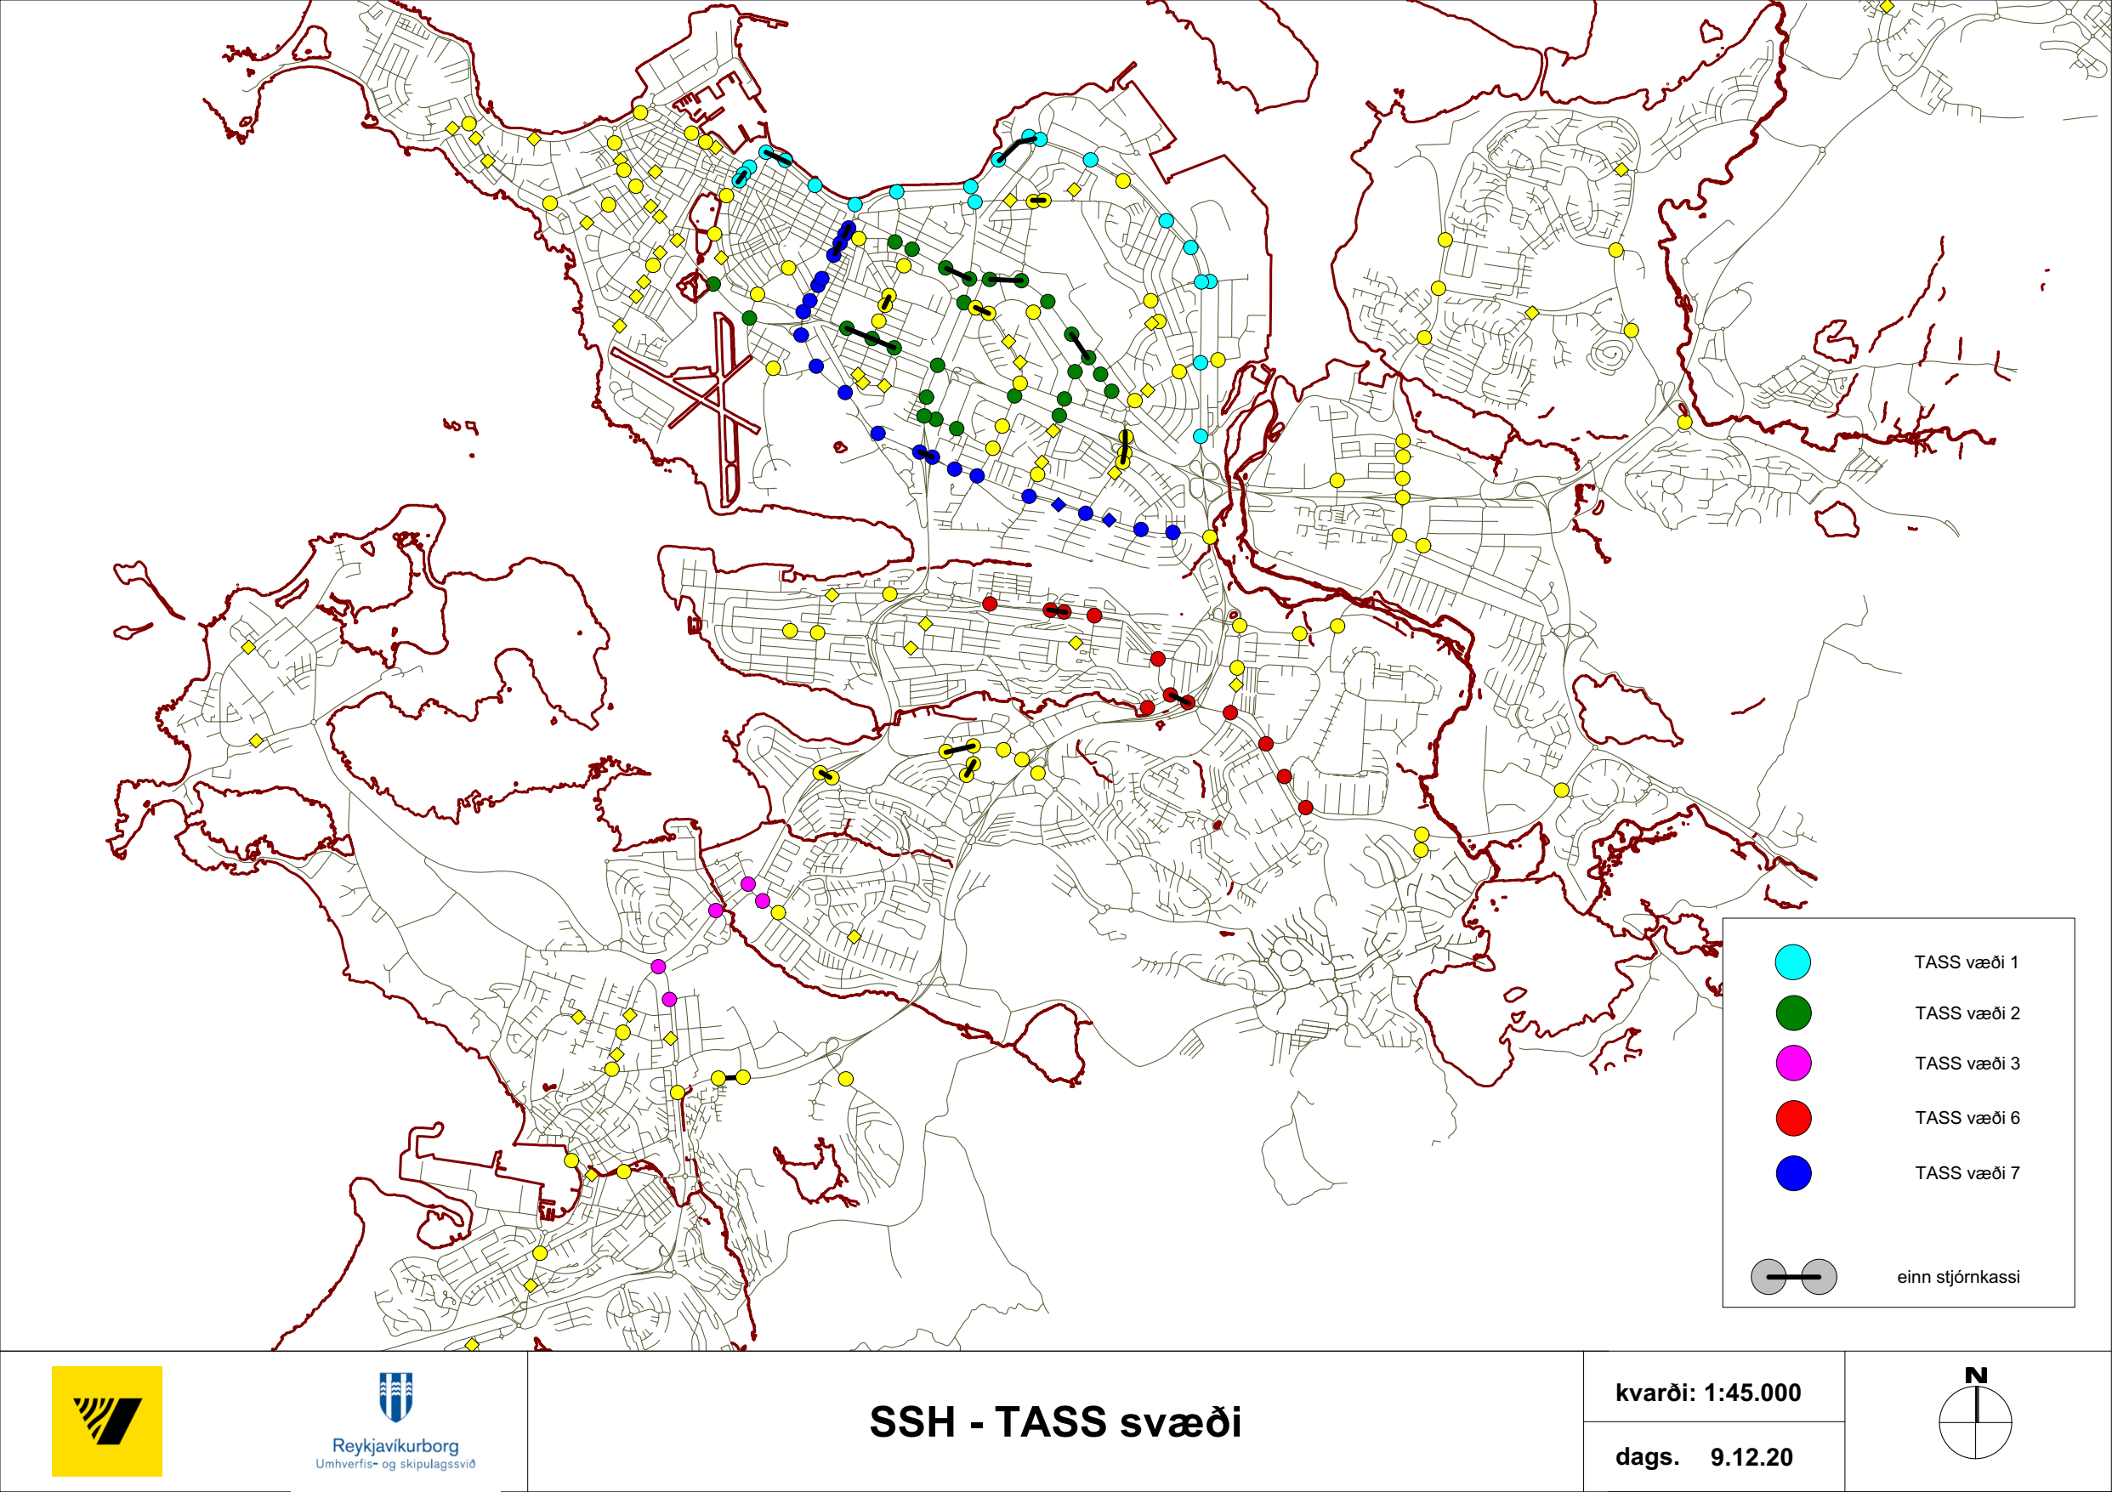
Task: Click the TASS væði 1 legend label
Action: 1967,962
